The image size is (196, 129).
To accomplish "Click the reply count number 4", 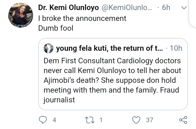I will point(54,120).
